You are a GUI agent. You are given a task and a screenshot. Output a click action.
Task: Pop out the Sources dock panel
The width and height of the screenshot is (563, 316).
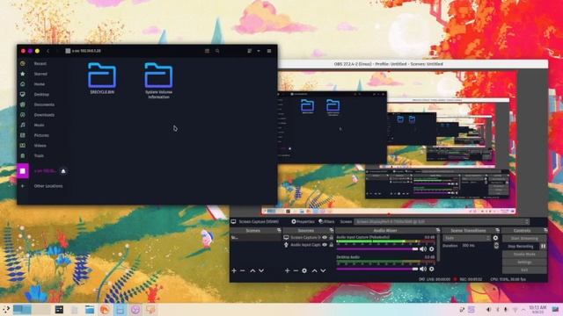pos(332,230)
